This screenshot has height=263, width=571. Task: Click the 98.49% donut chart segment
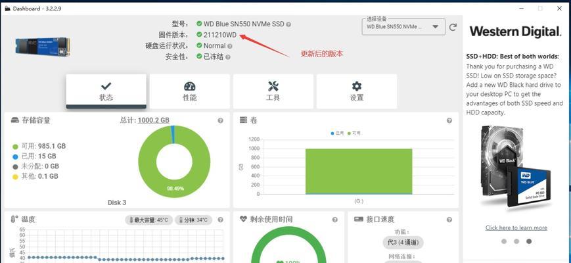pos(174,188)
